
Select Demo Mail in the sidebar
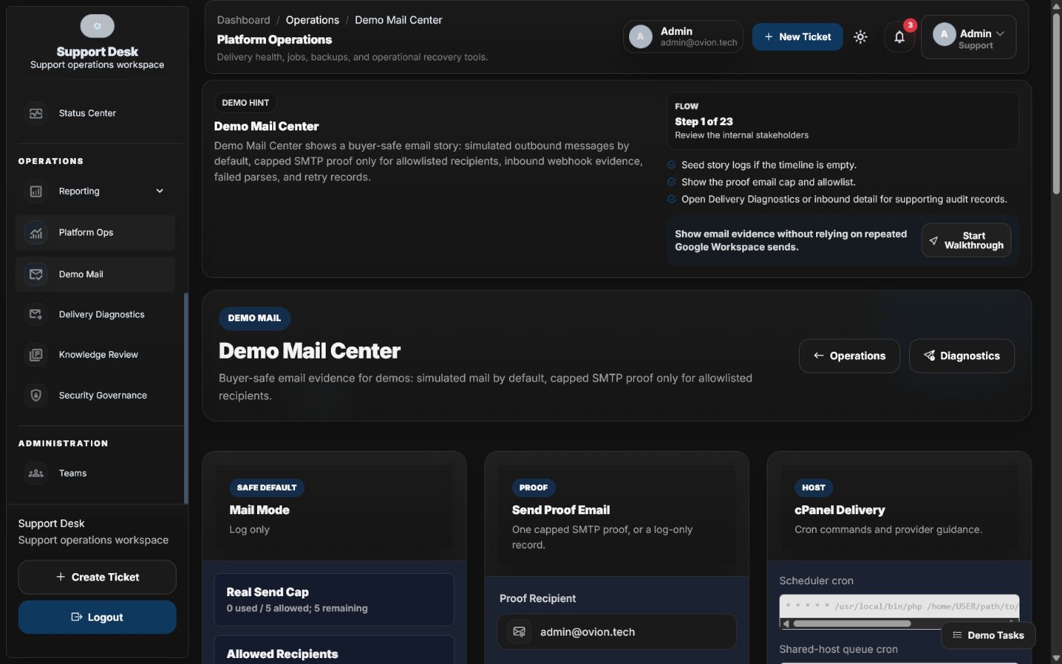(95, 274)
